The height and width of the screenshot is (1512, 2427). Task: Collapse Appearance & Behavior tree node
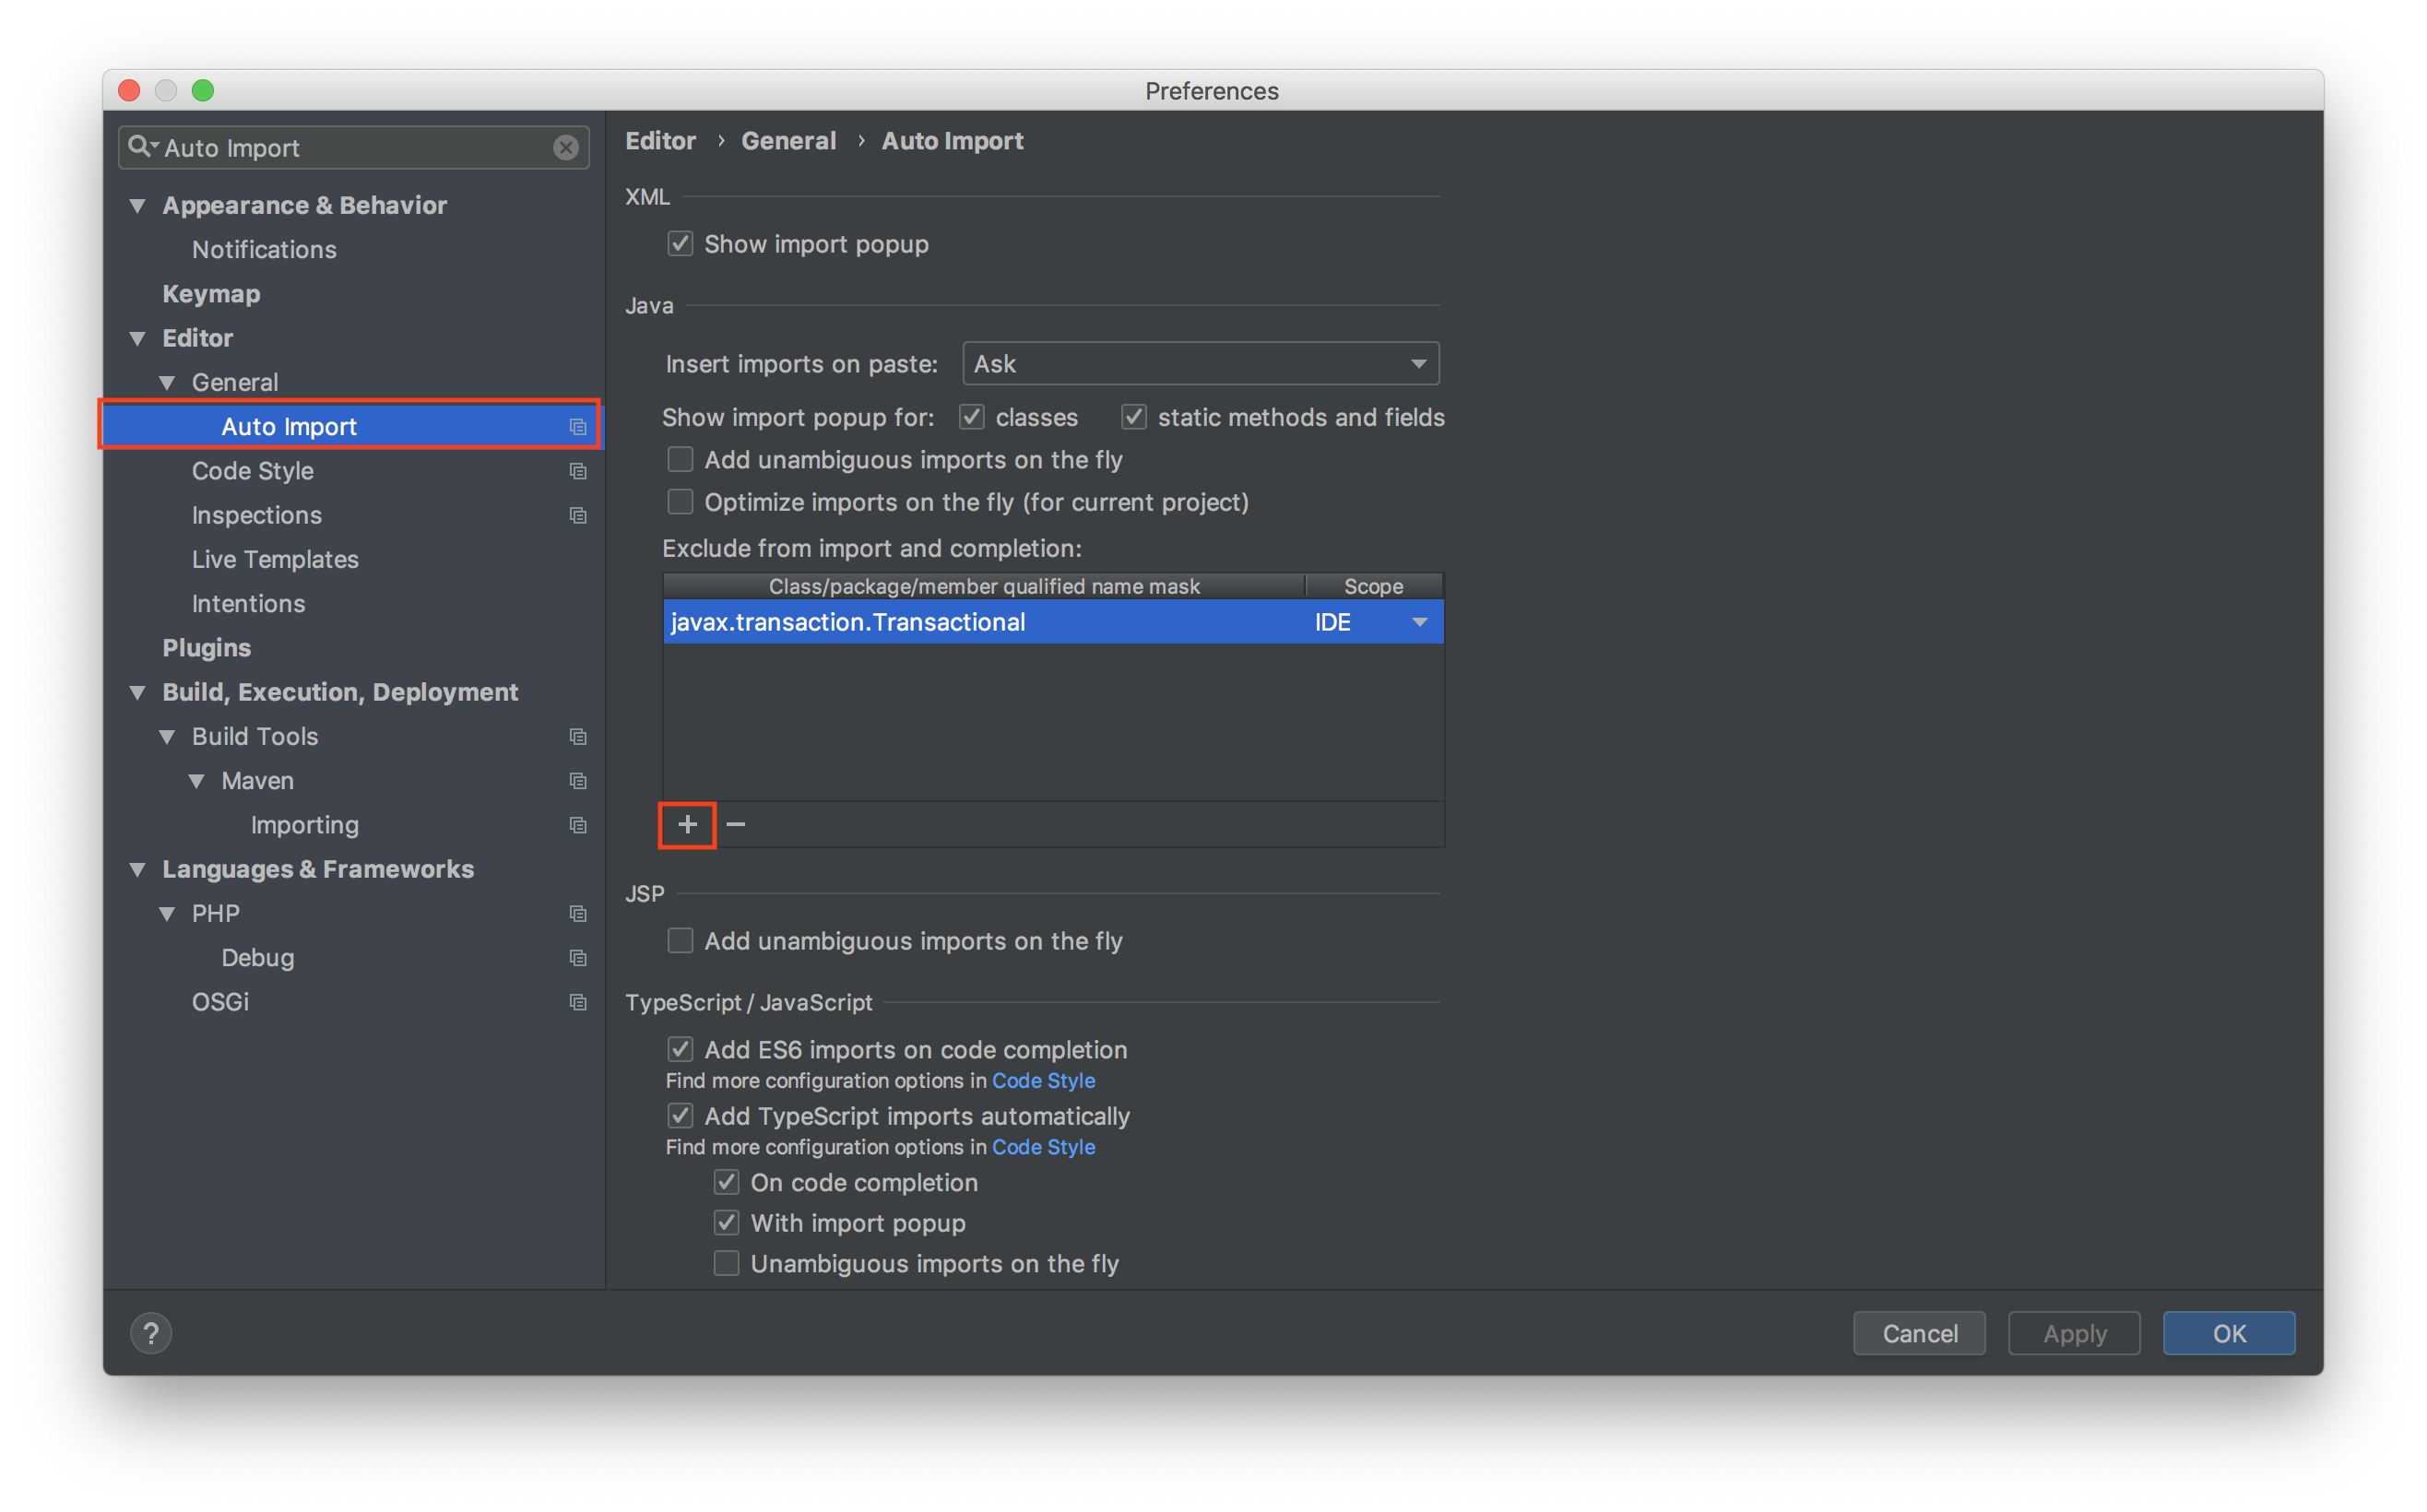click(138, 206)
